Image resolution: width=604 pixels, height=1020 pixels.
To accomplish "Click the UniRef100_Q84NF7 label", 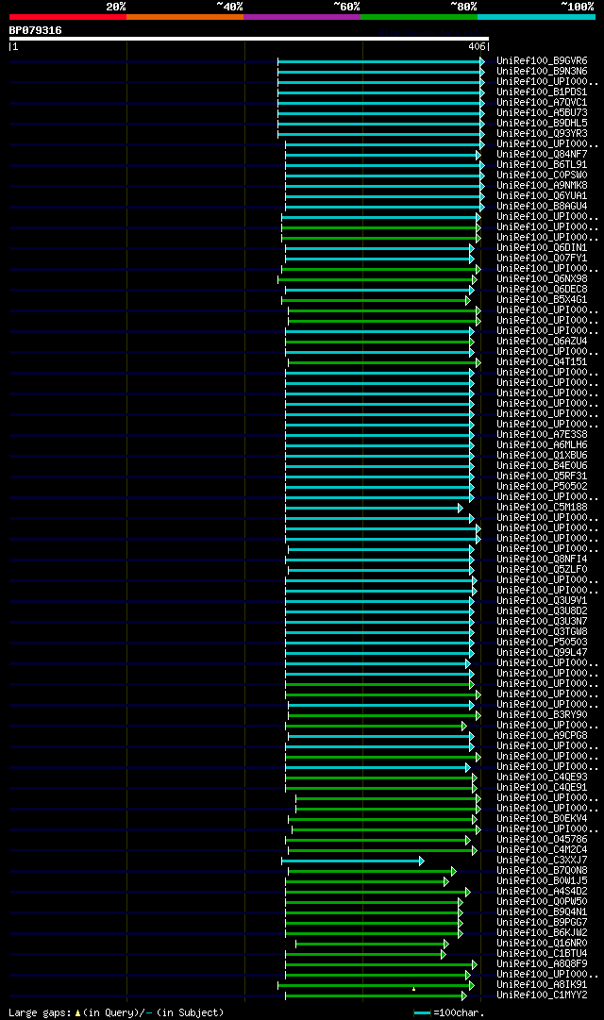I will 542,155.
